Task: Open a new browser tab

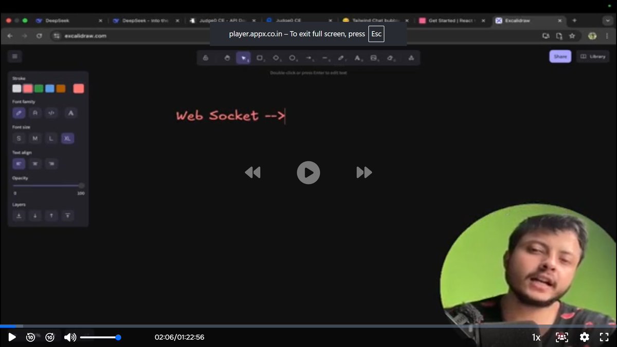Action: point(574,21)
